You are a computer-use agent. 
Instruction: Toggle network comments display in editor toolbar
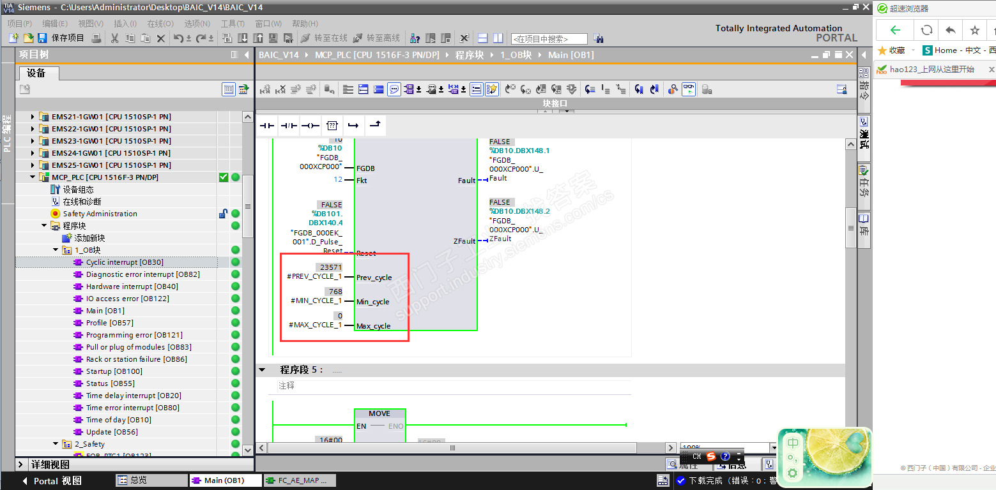(394, 90)
